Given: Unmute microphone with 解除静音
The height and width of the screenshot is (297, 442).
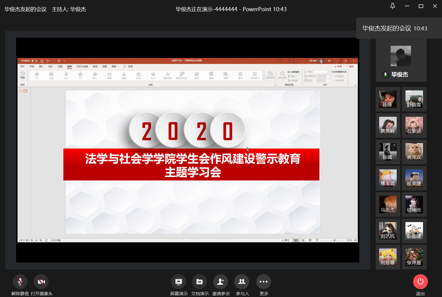Looking at the screenshot, I should click(x=20, y=282).
